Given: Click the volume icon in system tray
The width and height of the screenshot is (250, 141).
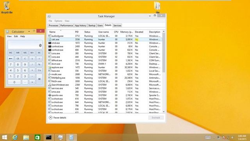Looking at the screenshot, I should point(232,137).
